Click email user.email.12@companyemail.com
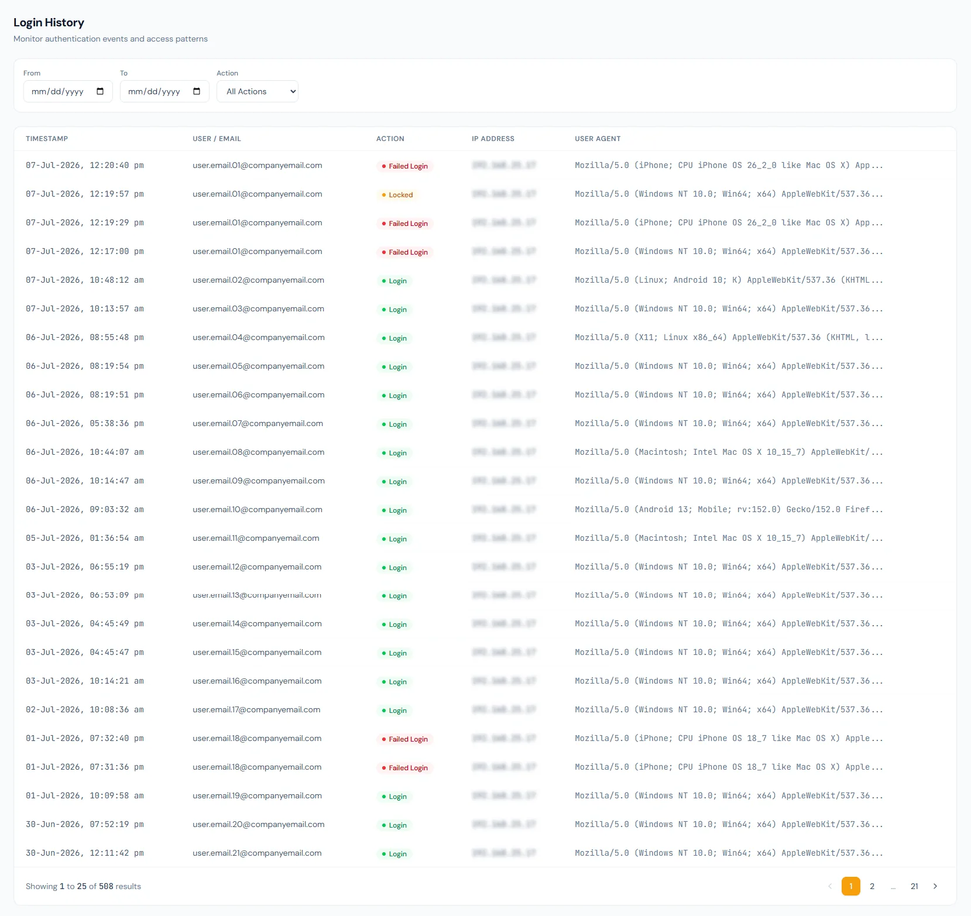The image size is (971, 916). (x=257, y=567)
